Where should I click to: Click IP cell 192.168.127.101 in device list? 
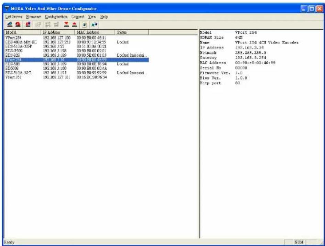click(x=56, y=77)
